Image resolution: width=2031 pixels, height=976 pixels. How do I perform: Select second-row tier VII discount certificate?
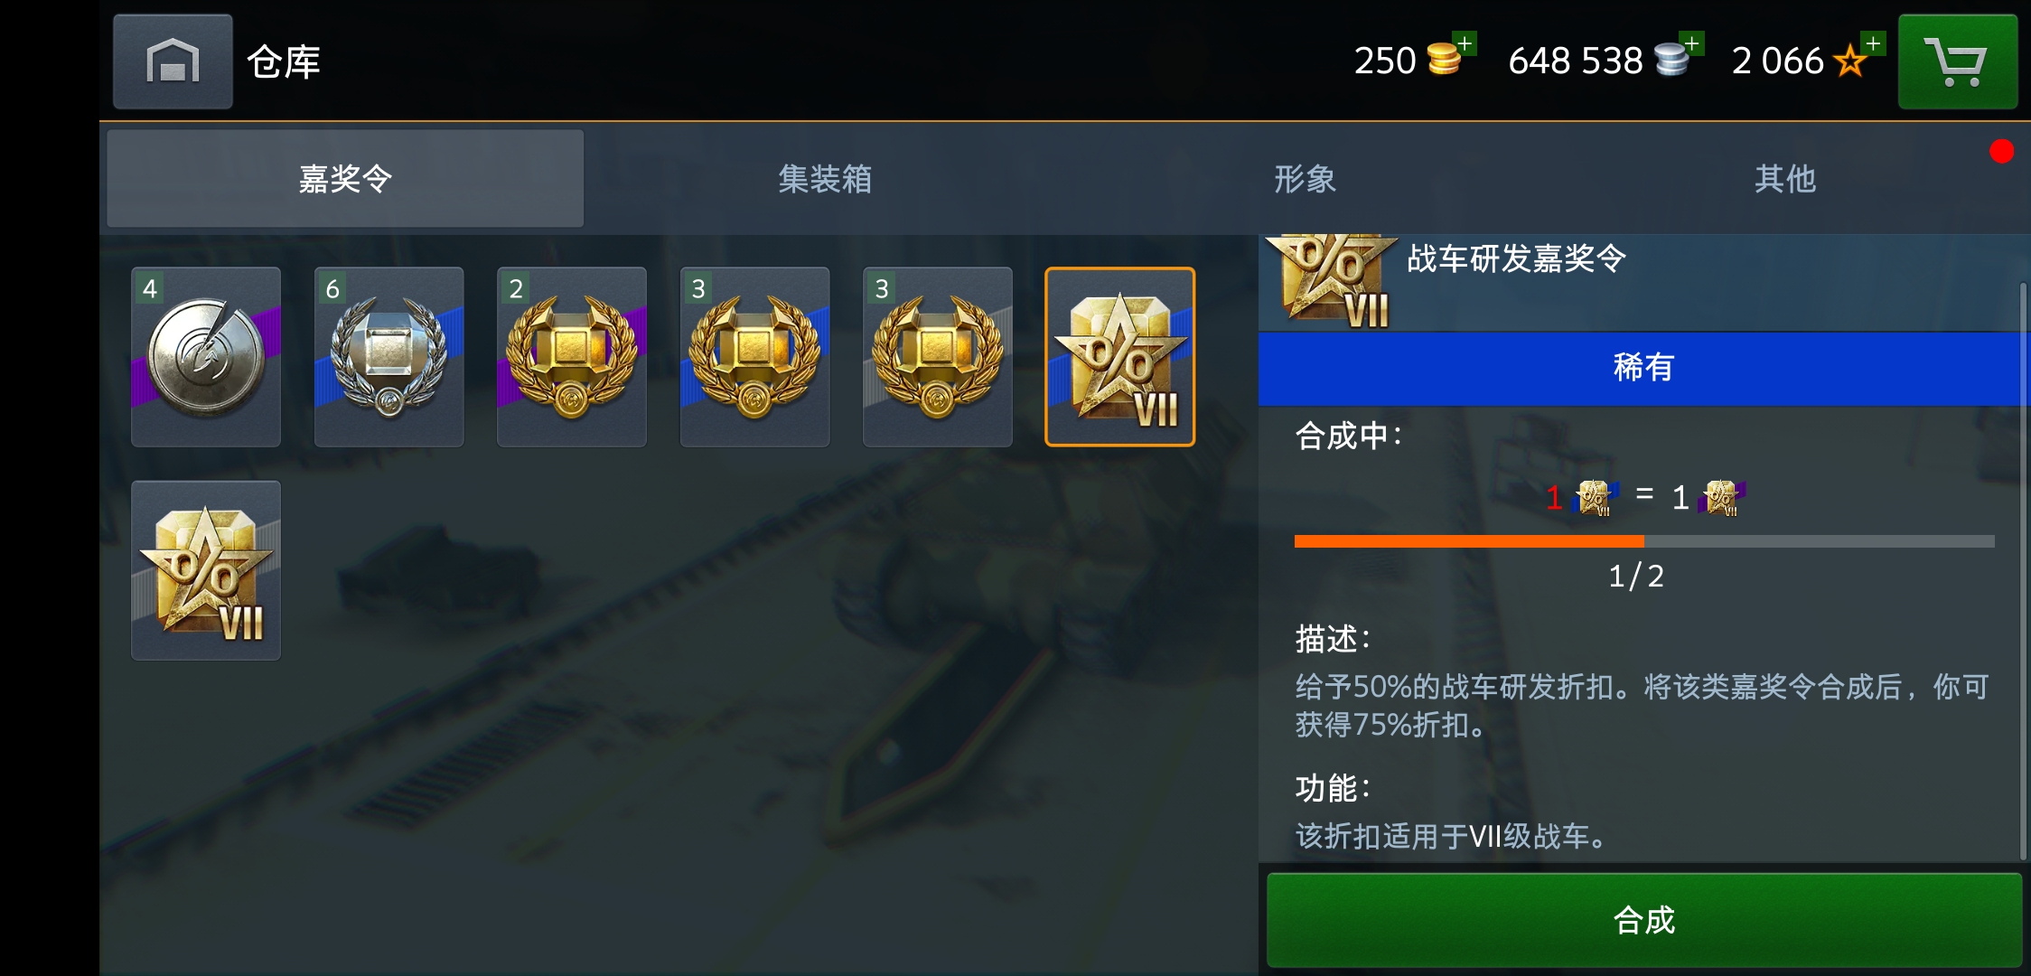click(206, 570)
